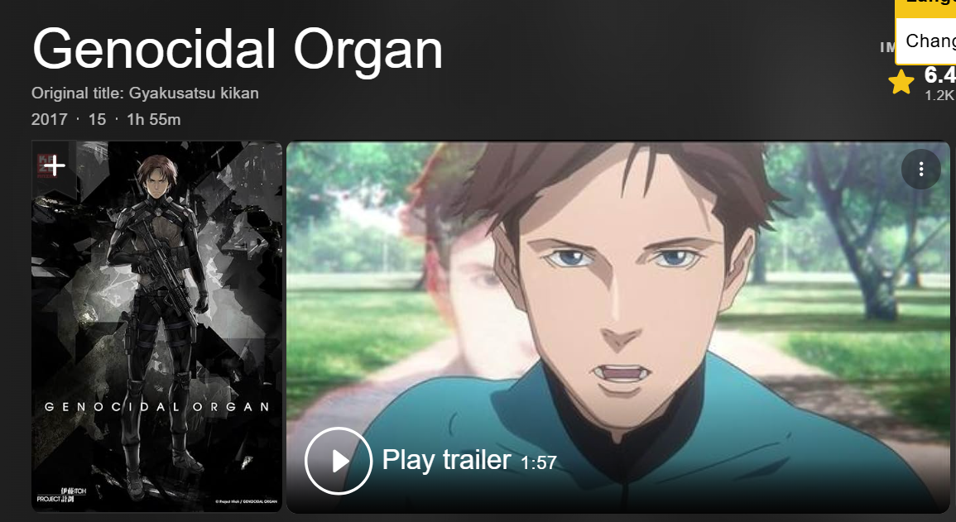
Task: Open the three-dot menu on the trailer
Action: [x=920, y=170]
